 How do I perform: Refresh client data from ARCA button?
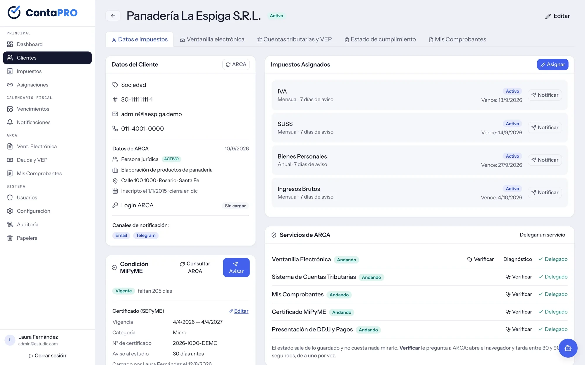(x=236, y=65)
